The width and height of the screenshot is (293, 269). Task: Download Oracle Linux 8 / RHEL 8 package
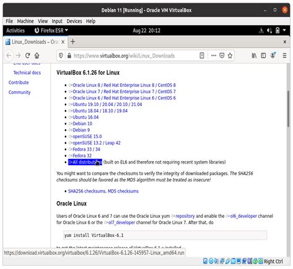pyautogui.click(x=124, y=85)
